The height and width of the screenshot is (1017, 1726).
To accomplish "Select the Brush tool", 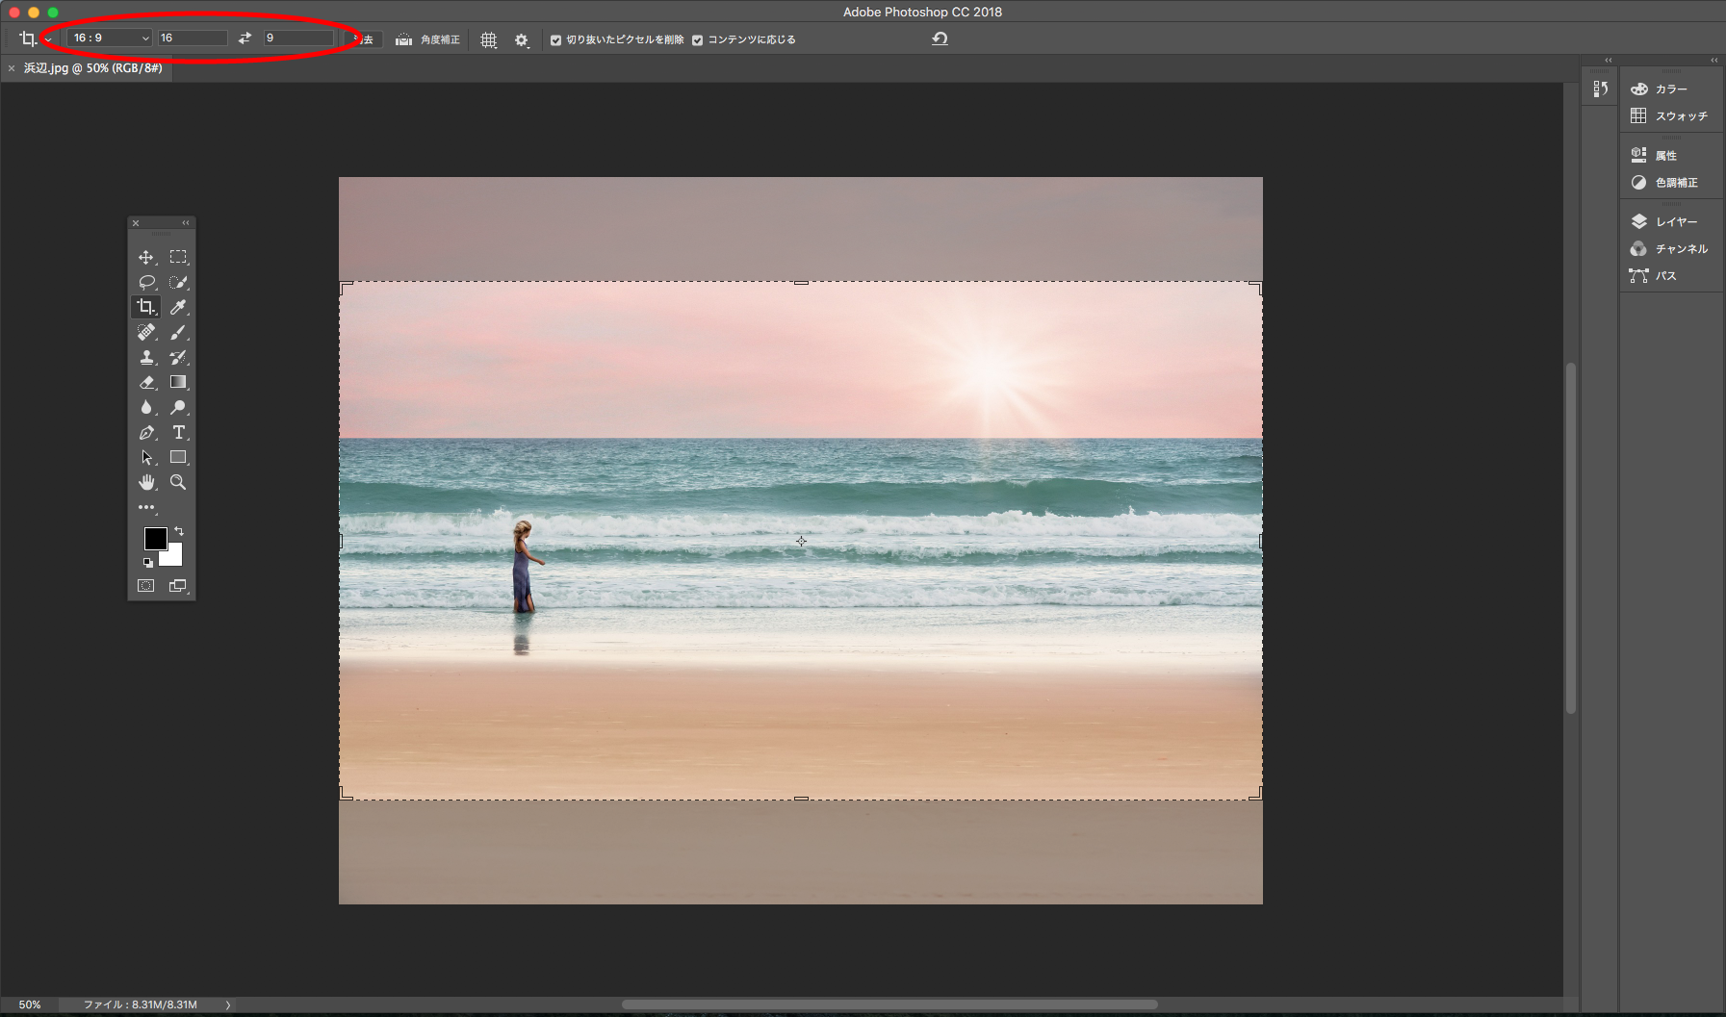I will point(178,332).
